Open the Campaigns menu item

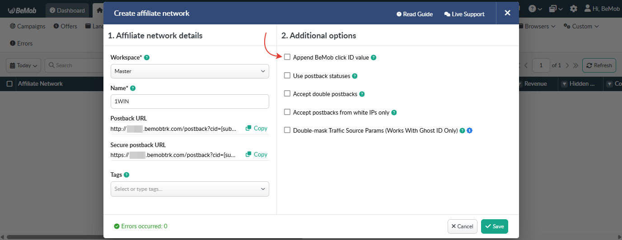point(28,26)
